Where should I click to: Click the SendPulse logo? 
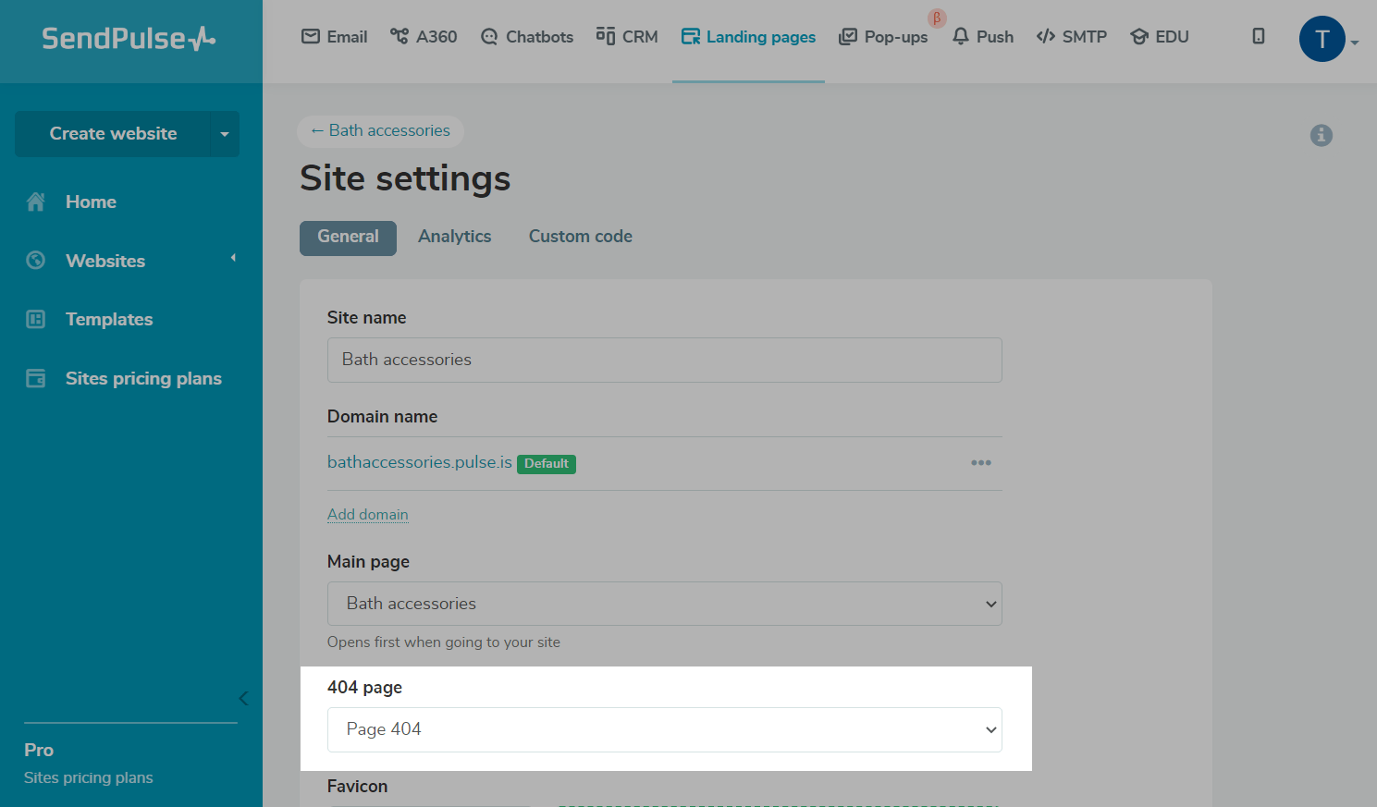pos(129,39)
